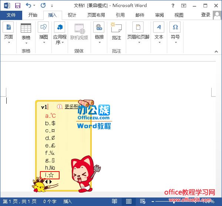Choose candidate i.☆ star symbol
This screenshot has height=206, width=222.
[50, 175]
